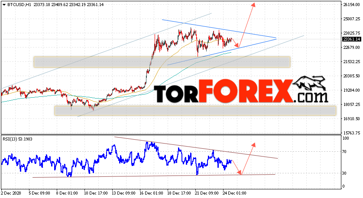Select the 20385.50 price axis label
This screenshot has height=198, width=363.
pos(351,76)
